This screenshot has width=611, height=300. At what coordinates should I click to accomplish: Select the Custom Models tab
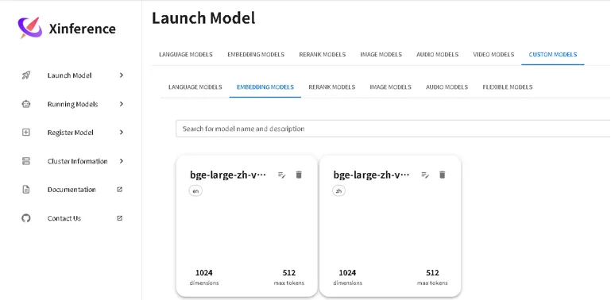pos(553,55)
